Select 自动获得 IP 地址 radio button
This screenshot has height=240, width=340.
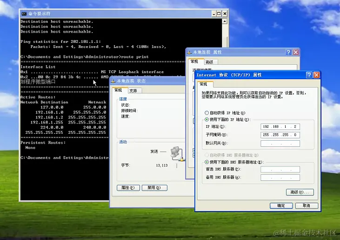207,113
